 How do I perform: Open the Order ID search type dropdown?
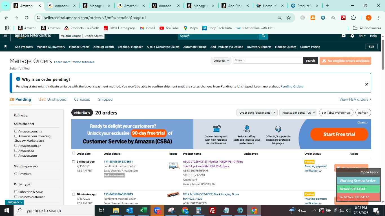click(x=221, y=60)
